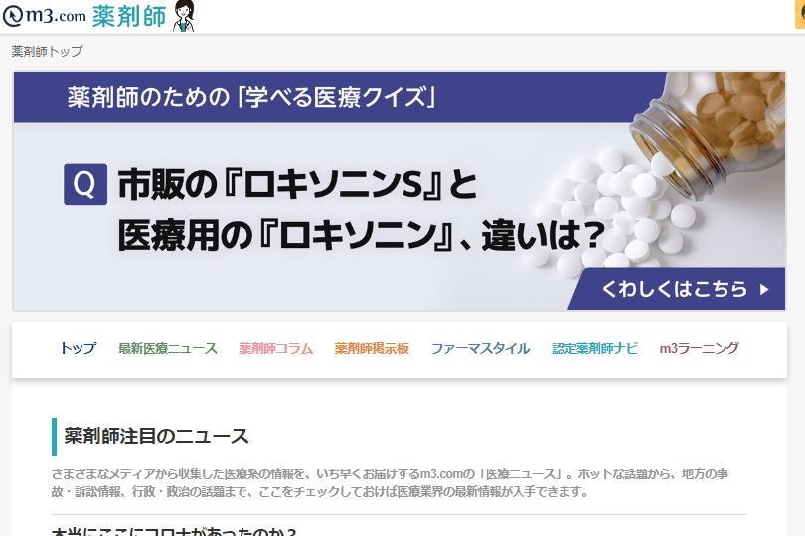Screen dimensions: 805x536
Task: Click the 薬剤師注目のニュース section heading
Action: point(156,437)
